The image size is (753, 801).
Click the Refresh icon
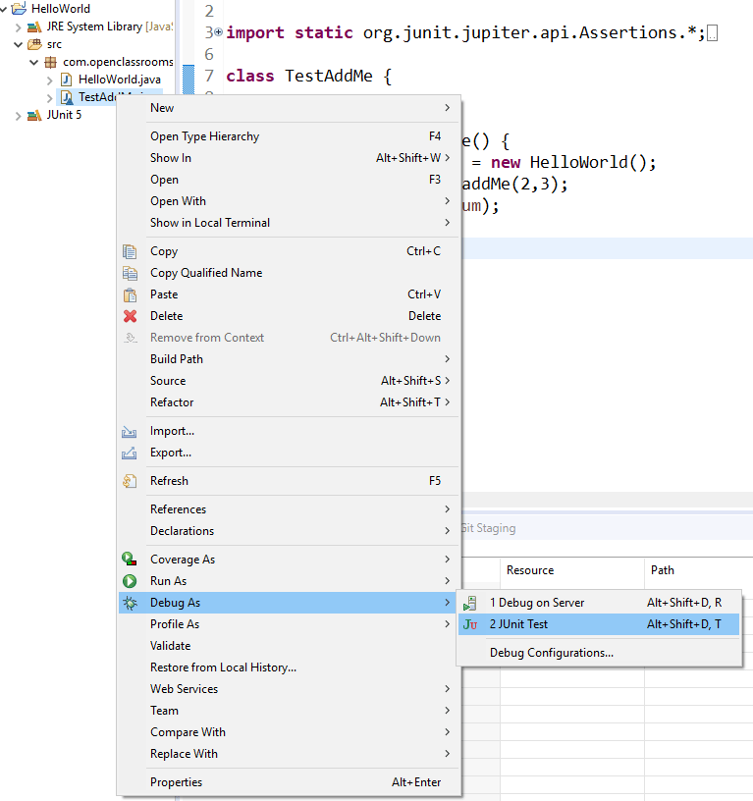[x=130, y=481]
